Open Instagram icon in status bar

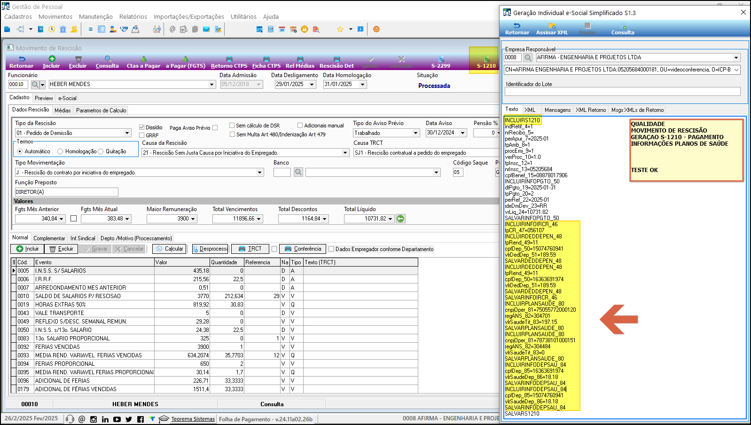[x=94, y=419]
